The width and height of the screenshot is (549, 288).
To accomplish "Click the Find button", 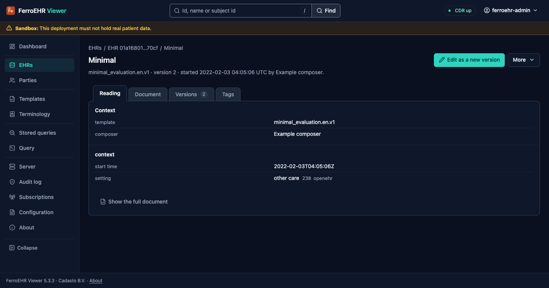I will point(326,11).
